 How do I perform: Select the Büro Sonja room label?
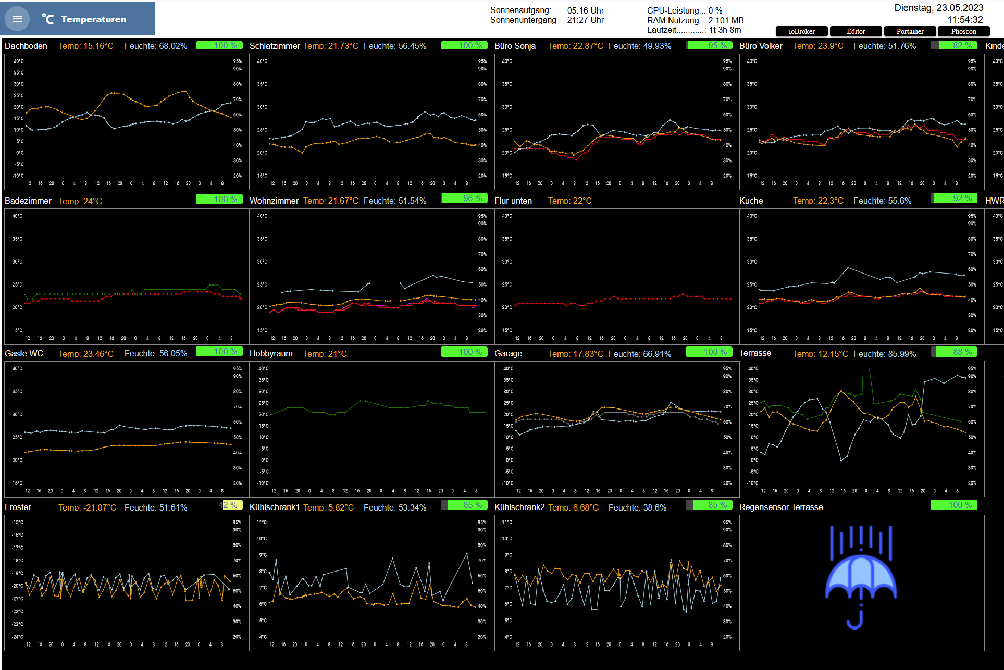tap(515, 46)
